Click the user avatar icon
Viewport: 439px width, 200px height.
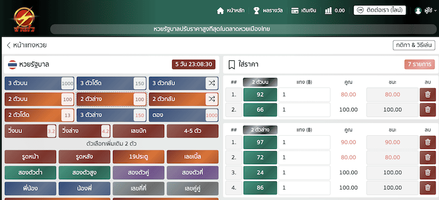pyautogui.click(x=418, y=10)
